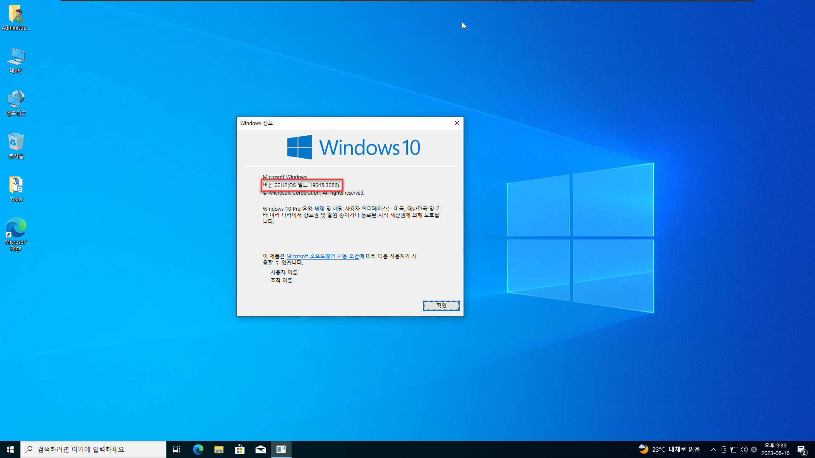Click the Show Desktop sliver at taskbar end
The width and height of the screenshot is (815, 458).
click(x=813, y=450)
